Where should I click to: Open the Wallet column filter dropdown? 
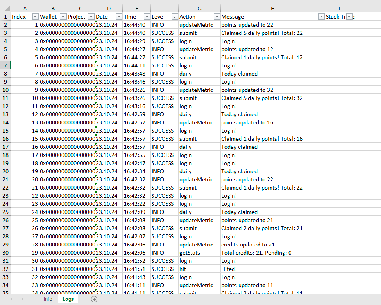point(63,17)
